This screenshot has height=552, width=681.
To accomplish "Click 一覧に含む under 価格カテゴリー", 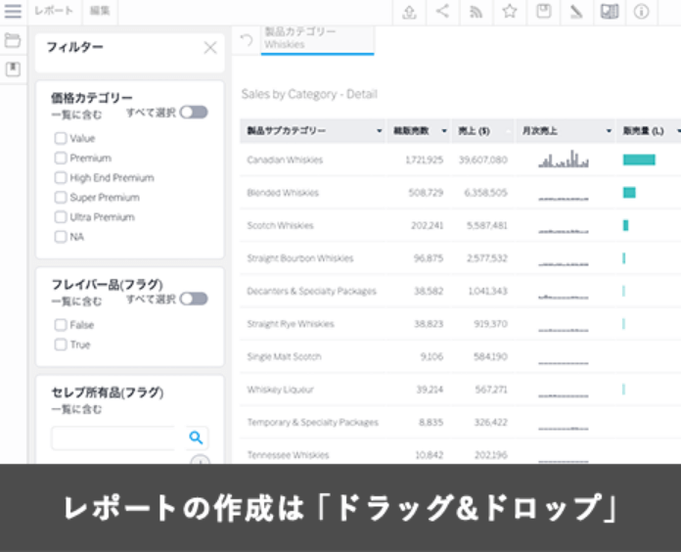I will pyautogui.click(x=76, y=115).
